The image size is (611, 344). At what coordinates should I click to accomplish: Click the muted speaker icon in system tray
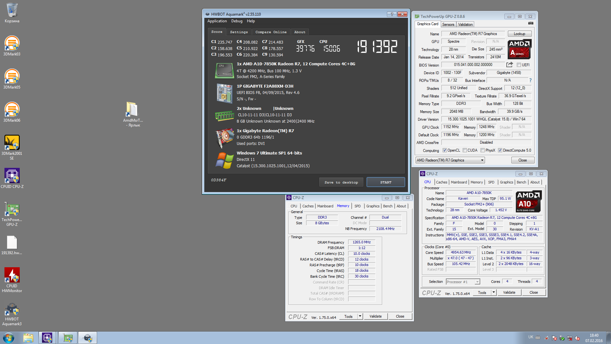[x=577, y=338]
